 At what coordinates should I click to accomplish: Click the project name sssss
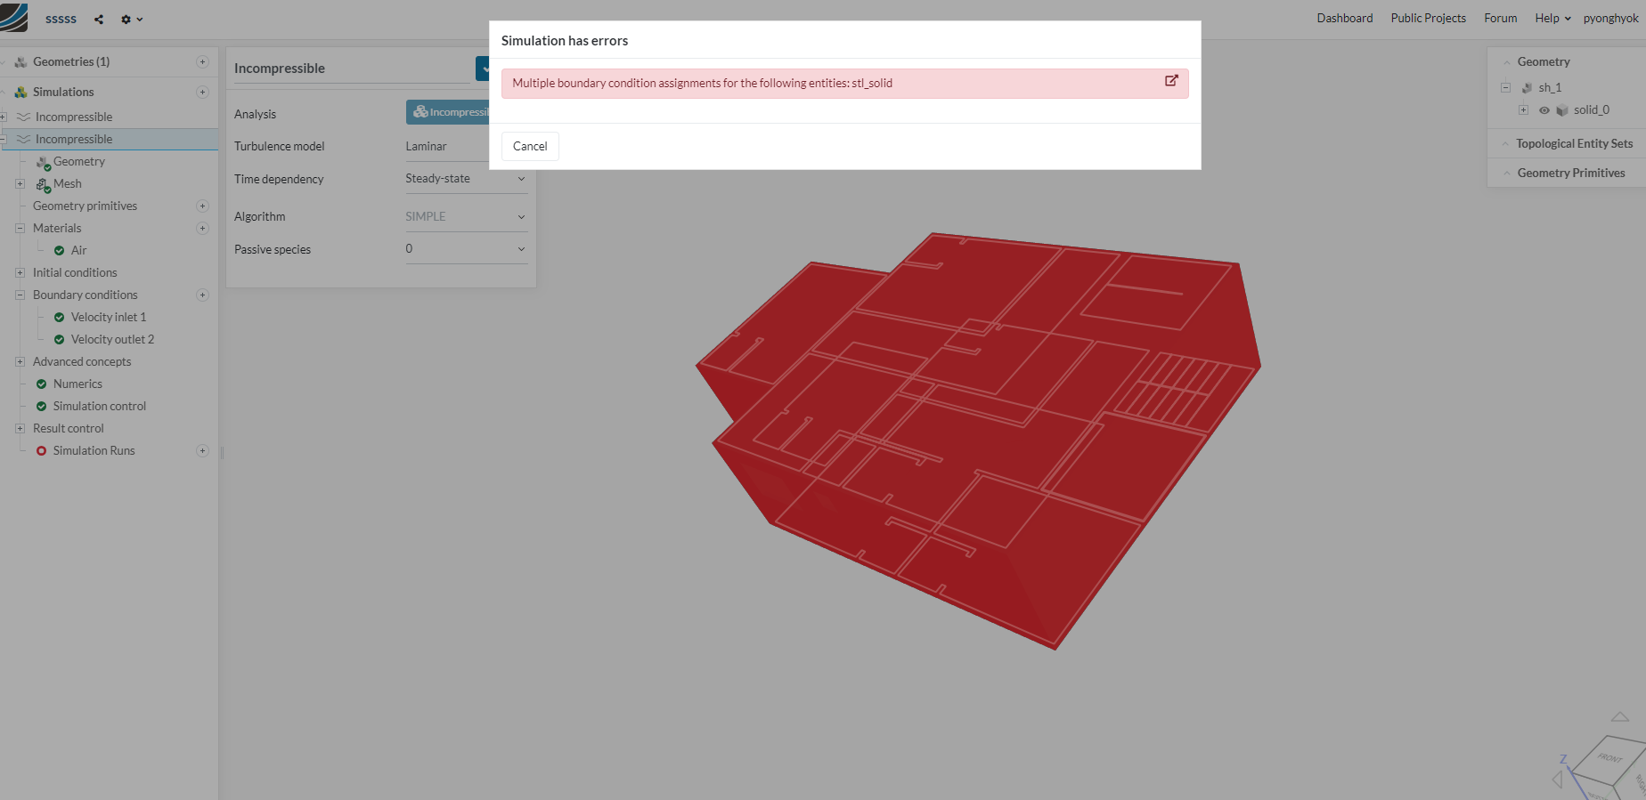[x=61, y=19]
